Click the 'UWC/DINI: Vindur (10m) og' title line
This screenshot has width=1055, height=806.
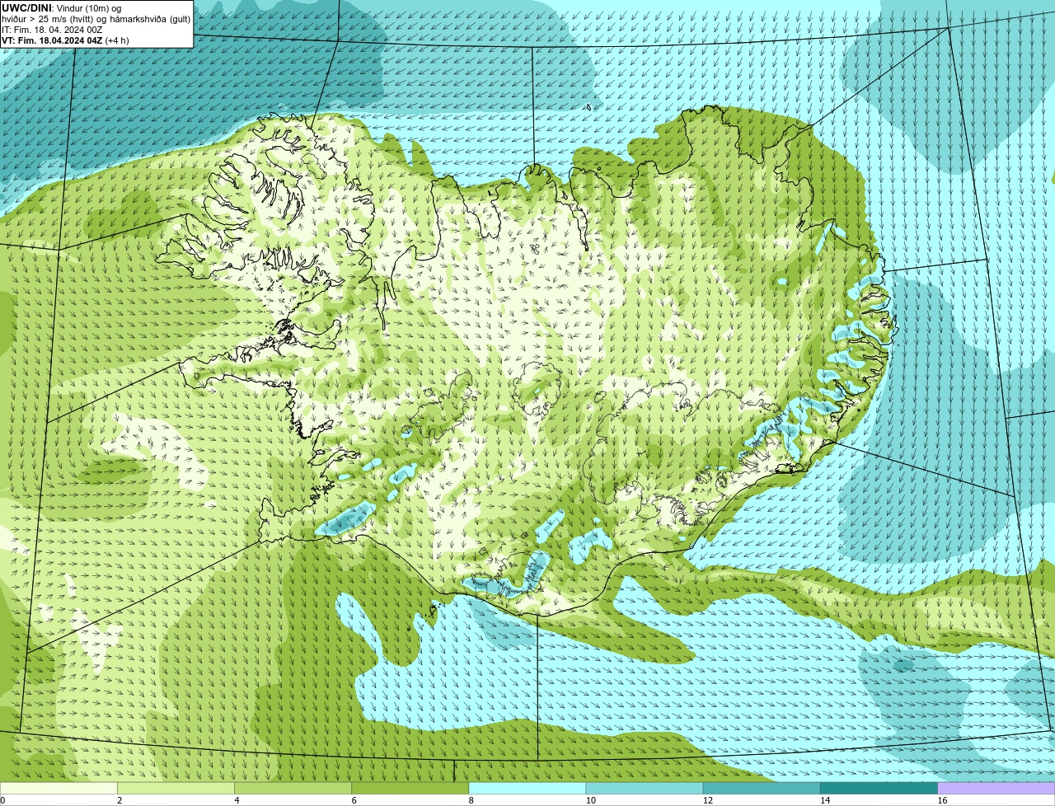click(62, 8)
